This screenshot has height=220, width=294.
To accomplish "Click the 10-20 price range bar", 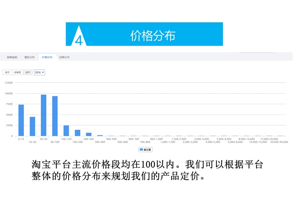I will tap(32, 127).
